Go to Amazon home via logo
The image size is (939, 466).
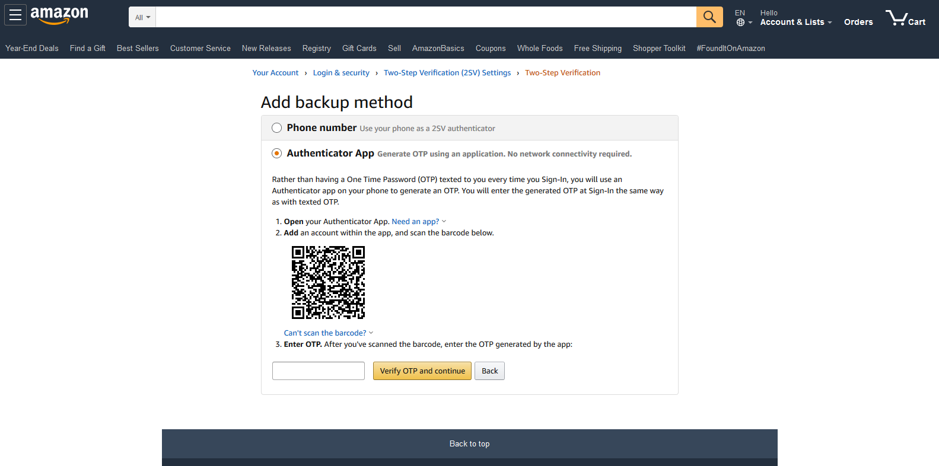[59, 15]
